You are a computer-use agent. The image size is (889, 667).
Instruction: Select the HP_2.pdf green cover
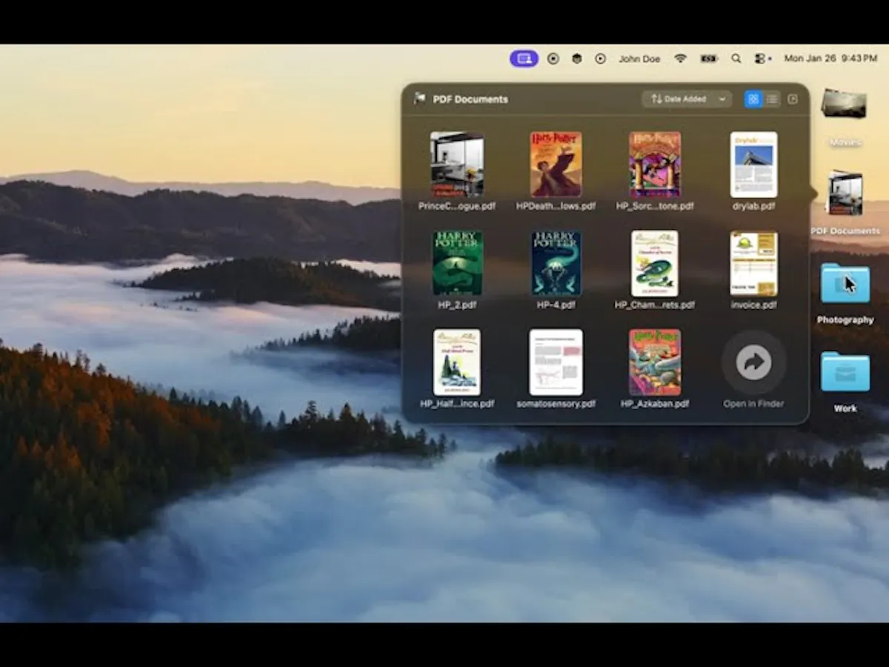[457, 263]
